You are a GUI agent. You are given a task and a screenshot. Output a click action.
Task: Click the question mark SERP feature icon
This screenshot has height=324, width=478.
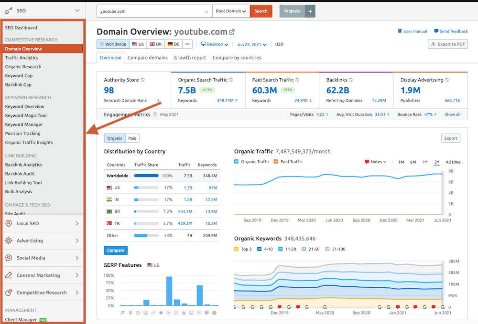[214, 313]
